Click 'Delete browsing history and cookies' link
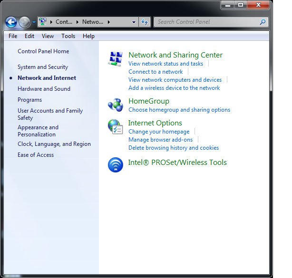This screenshot has height=278, width=292. point(174,148)
